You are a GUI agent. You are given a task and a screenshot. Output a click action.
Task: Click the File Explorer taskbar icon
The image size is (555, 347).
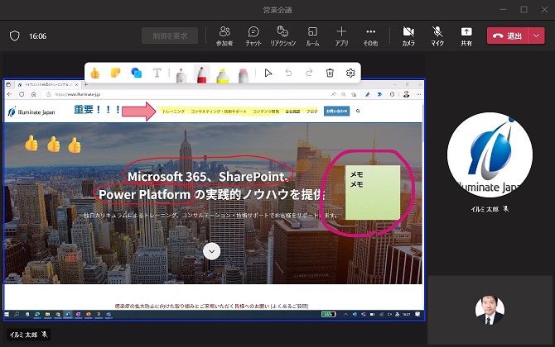(47, 314)
